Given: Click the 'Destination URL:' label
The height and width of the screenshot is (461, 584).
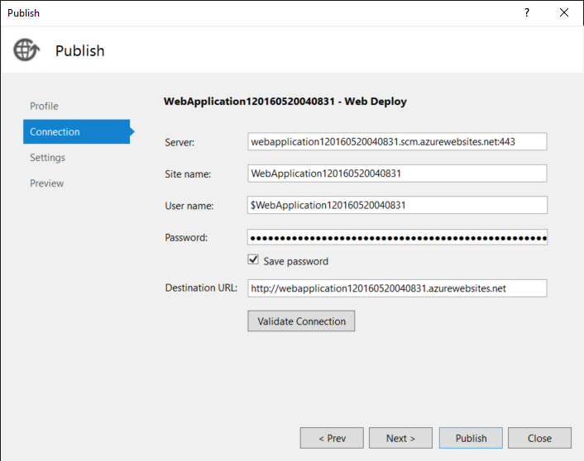Looking at the screenshot, I should [x=201, y=288].
